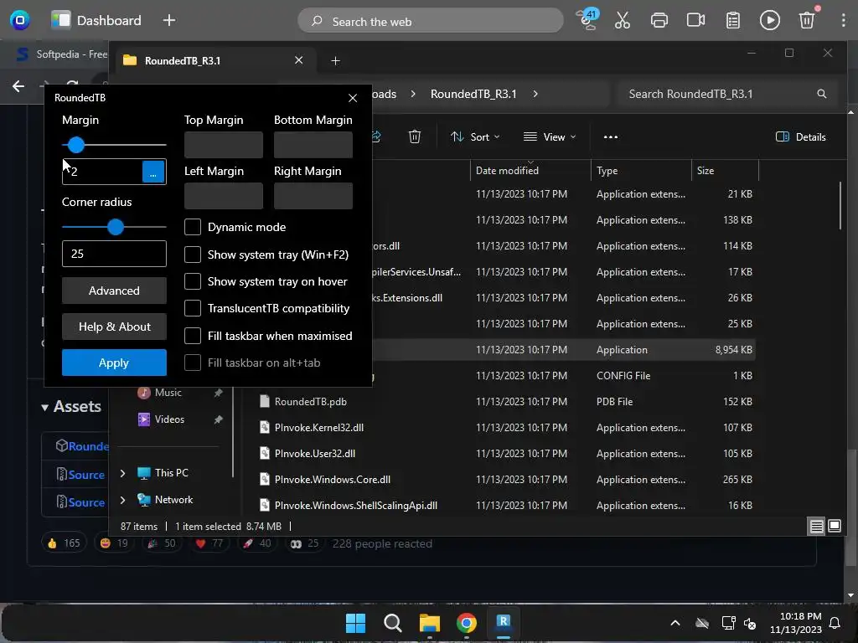Click the blue Apply button
This screenshot has width=858, height=643.
114,363
